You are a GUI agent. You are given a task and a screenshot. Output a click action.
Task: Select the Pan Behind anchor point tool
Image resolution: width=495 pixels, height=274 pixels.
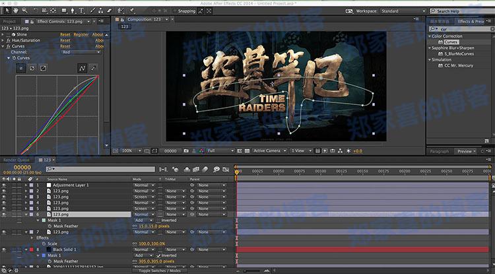tap(53, 11)
